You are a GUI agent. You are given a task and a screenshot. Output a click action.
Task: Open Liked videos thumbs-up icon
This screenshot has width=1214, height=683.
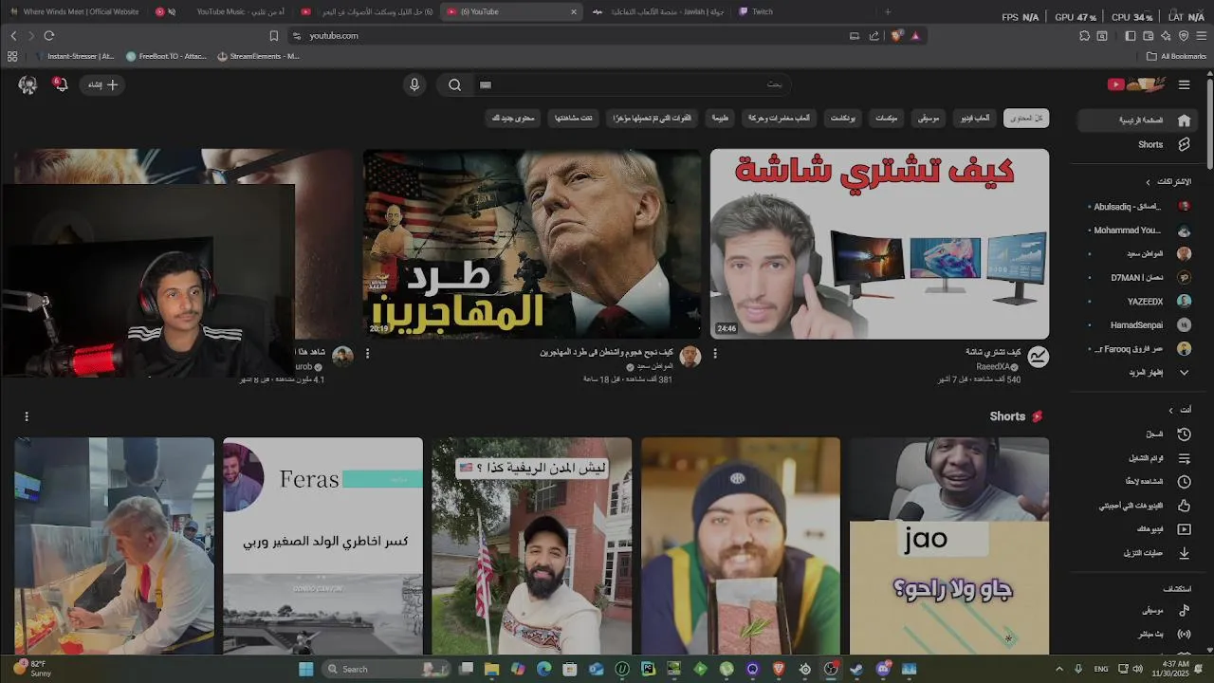[x=1184, y=506]
